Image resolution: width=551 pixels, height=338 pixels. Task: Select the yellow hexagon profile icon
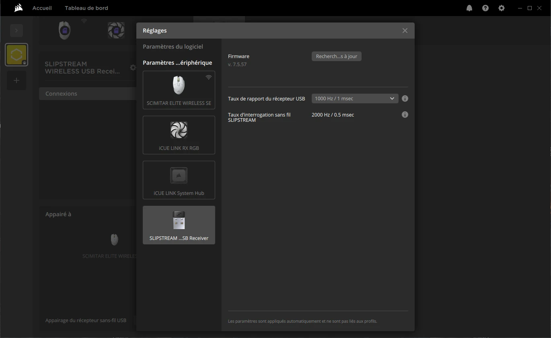[x=16, y=55]
